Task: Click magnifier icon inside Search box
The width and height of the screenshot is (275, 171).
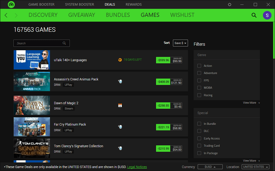Action: pos(64,43)
